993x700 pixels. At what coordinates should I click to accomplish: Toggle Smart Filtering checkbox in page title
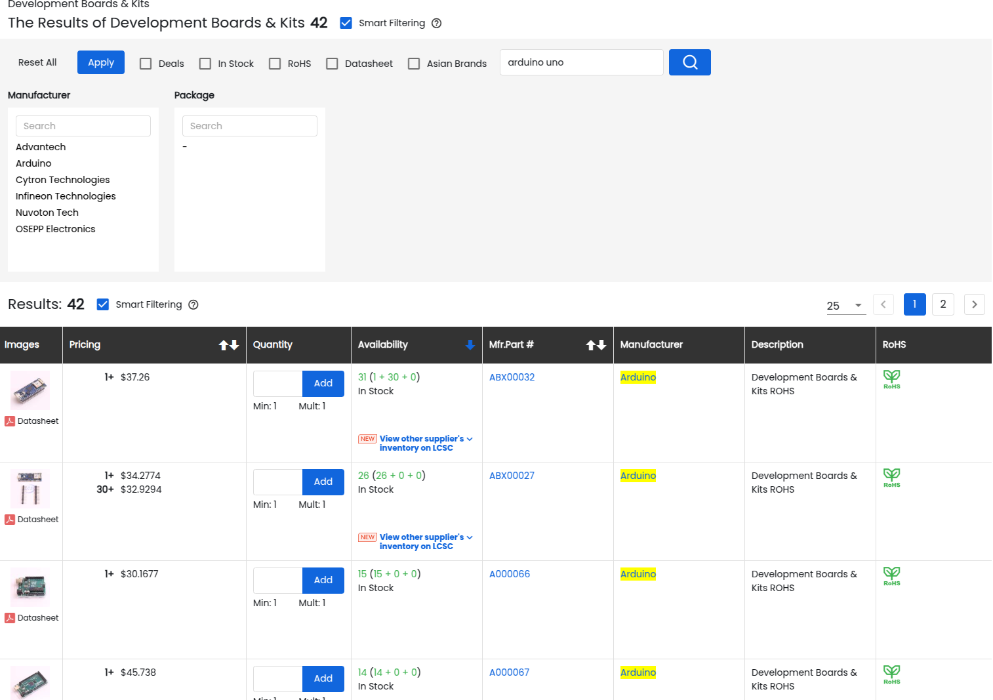click(x=346, y=23)
